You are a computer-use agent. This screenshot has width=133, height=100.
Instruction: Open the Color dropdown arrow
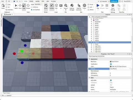coord(85,10)
